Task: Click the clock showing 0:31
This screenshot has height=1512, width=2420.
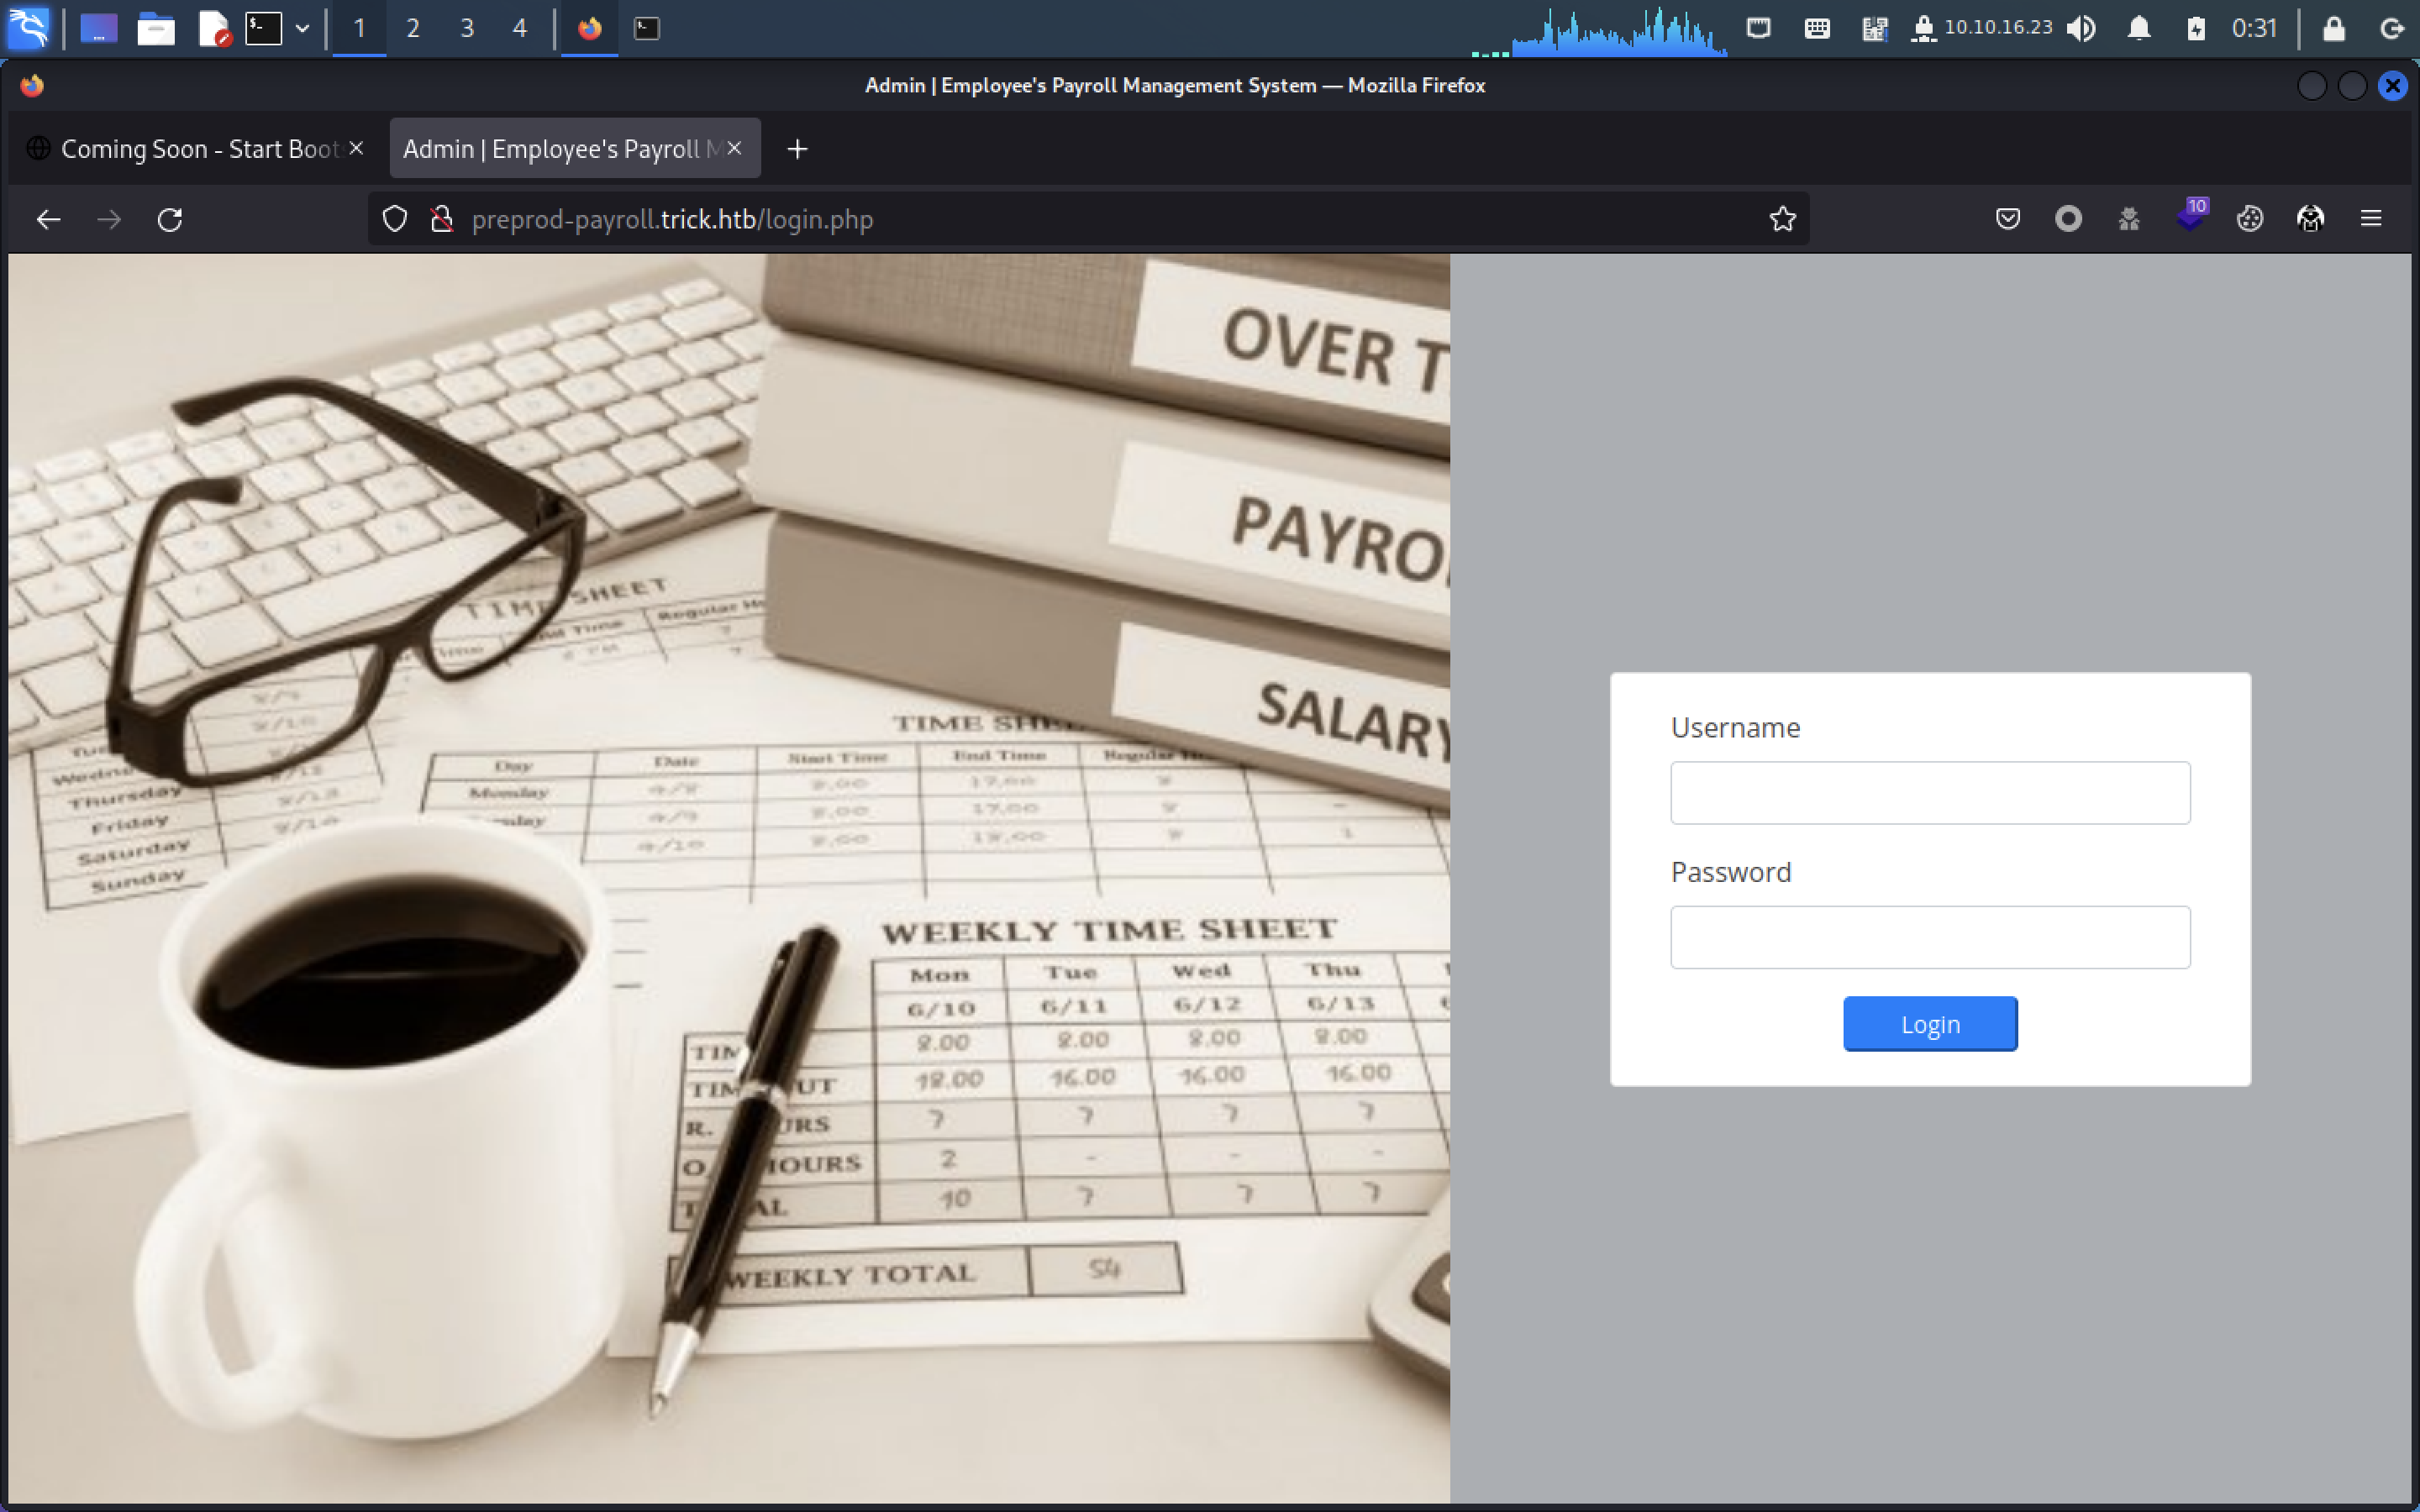Action: 2254,28
